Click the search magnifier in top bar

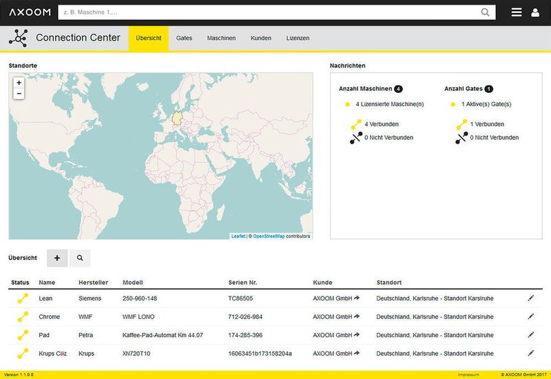(x=485, y=12)
